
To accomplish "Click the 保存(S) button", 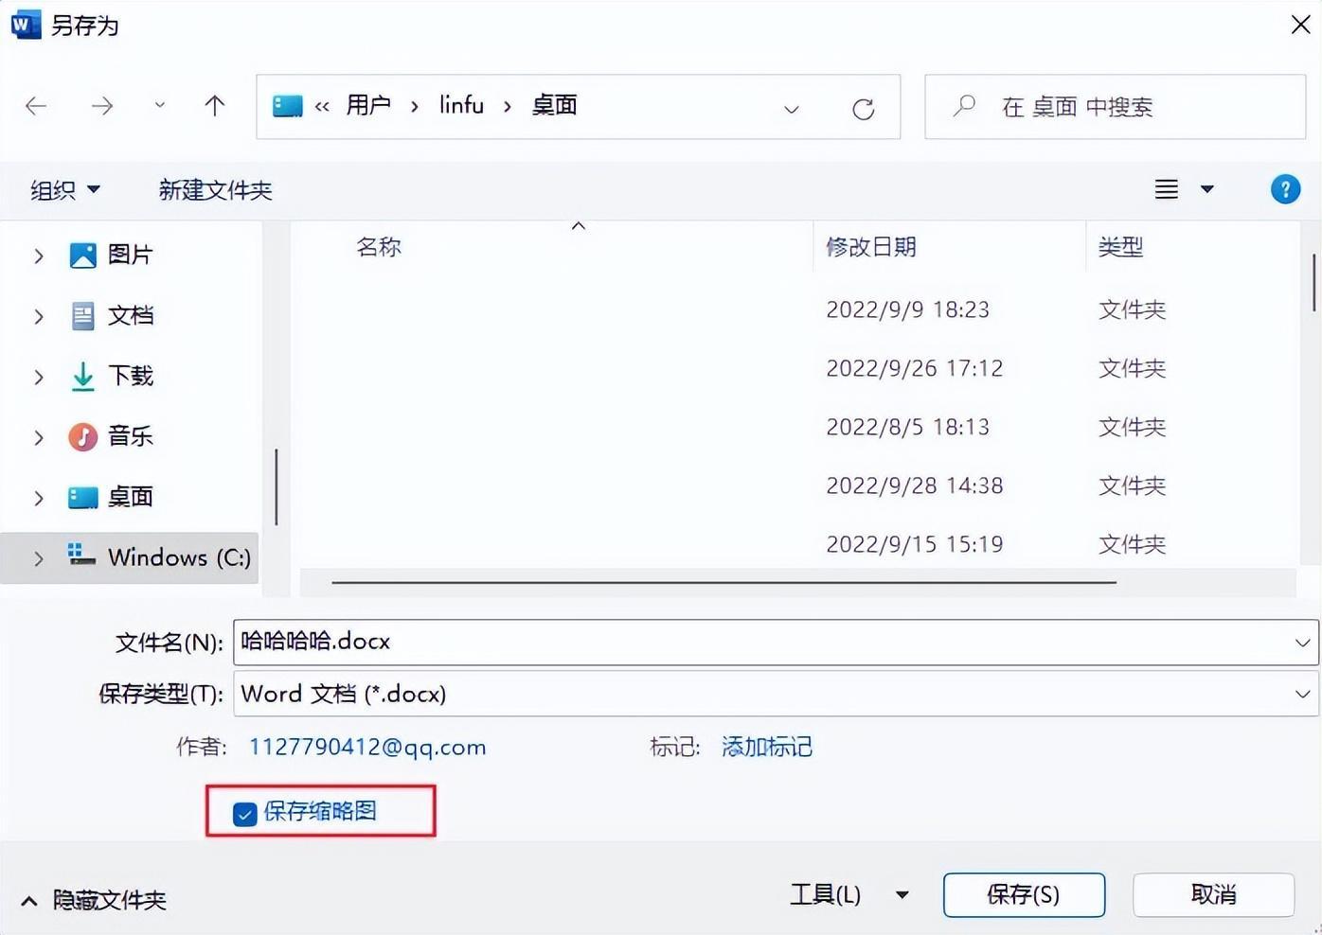I will [1024, 894].
